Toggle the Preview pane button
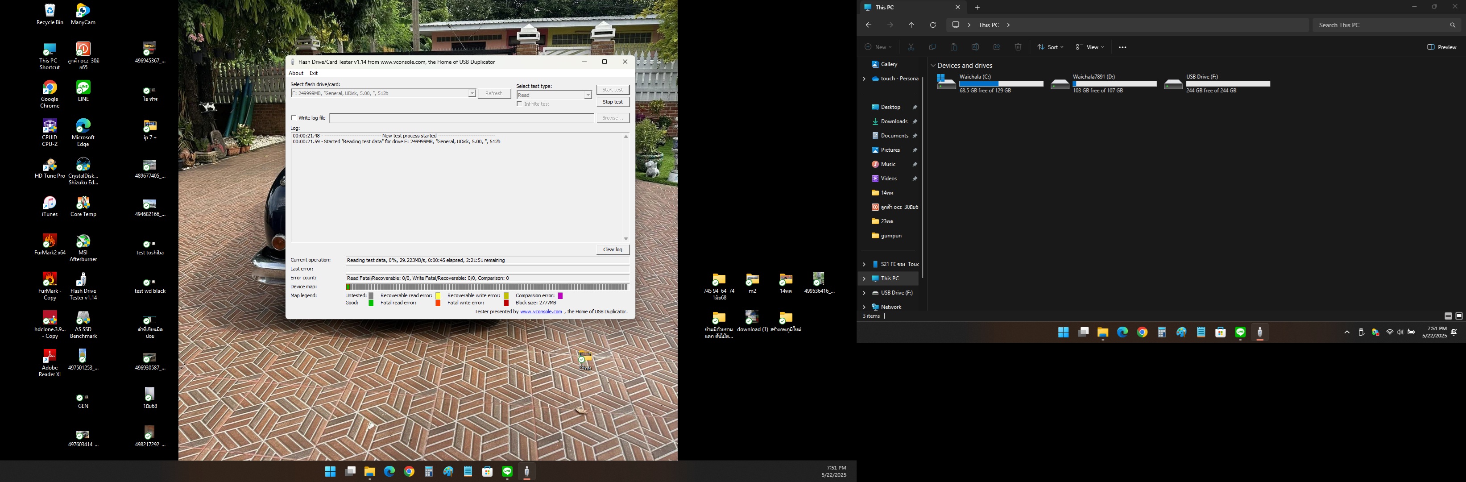This screenshot has height=482, width=1466. (1441, 47)
